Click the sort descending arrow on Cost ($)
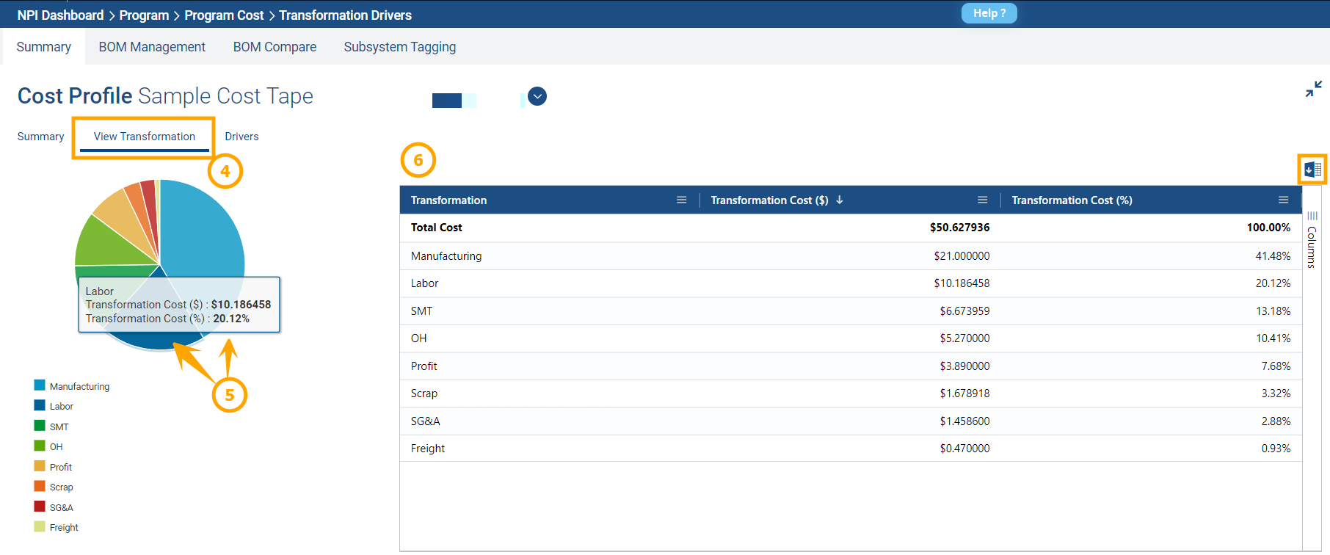Image resolution: width=1330 pixels, height=555 pixels. coord(840,200)
